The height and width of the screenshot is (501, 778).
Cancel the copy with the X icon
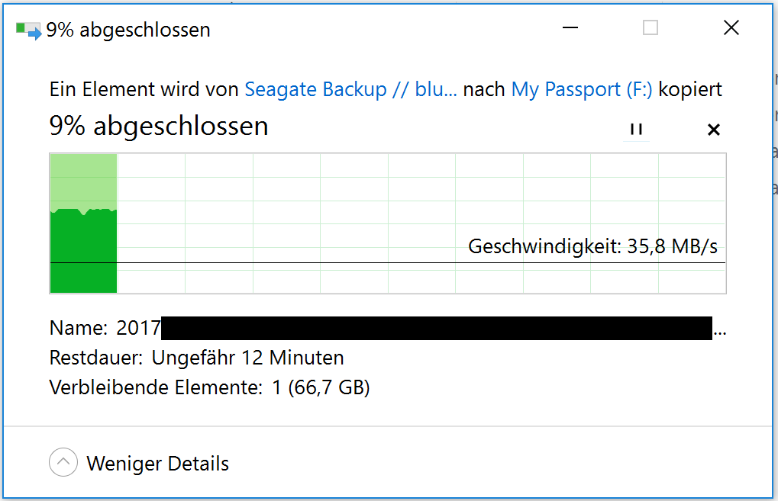pyautogui.click(x=713, y=130)
